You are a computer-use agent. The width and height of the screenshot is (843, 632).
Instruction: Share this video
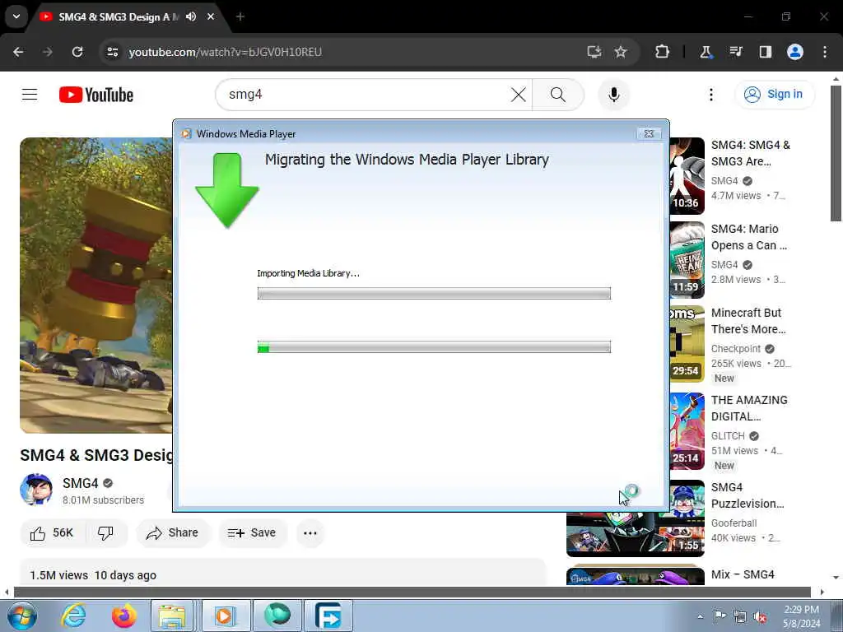[173, 533]
